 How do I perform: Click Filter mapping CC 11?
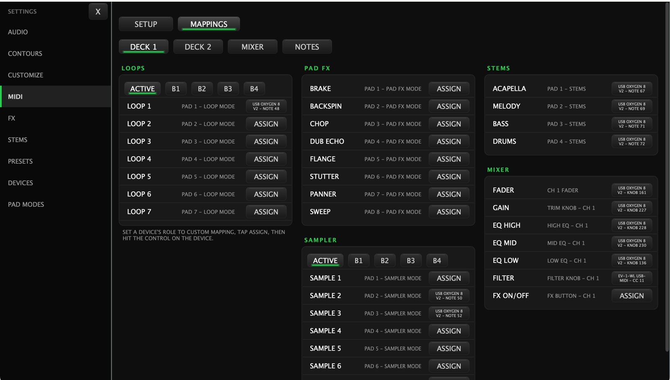click(632, 278)
